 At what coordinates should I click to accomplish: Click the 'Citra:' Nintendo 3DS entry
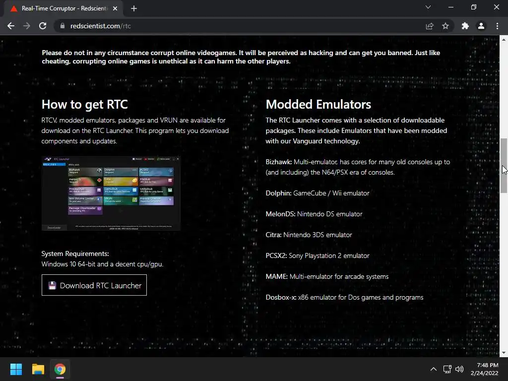pos(309,235)
